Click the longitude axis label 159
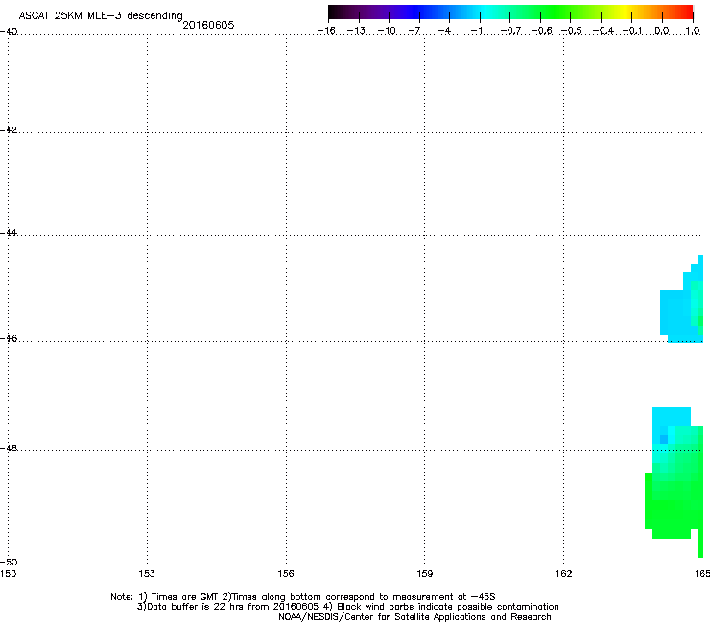The width and height of the screenshot is (710, 623). click(x=424, y=574)
